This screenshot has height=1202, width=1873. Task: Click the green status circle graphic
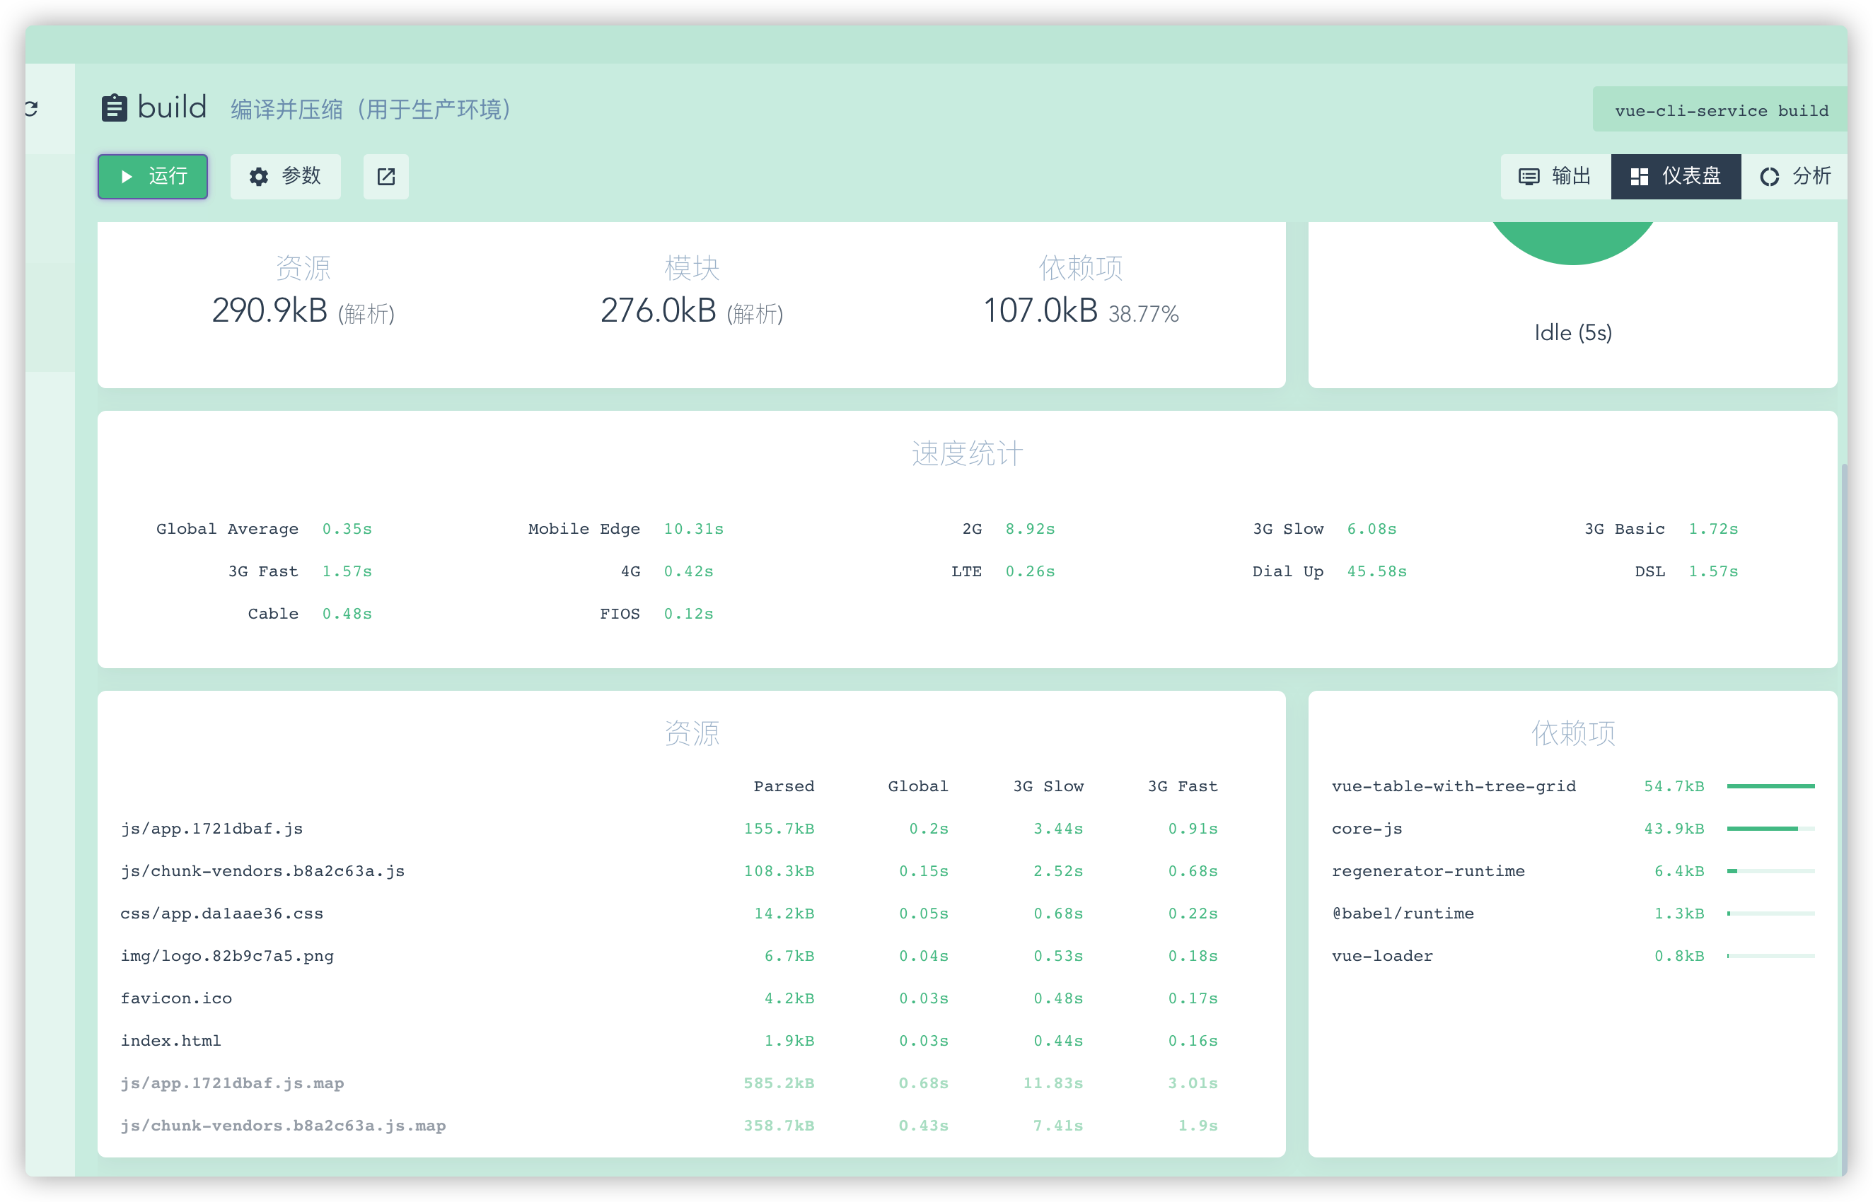point(1572,243)
